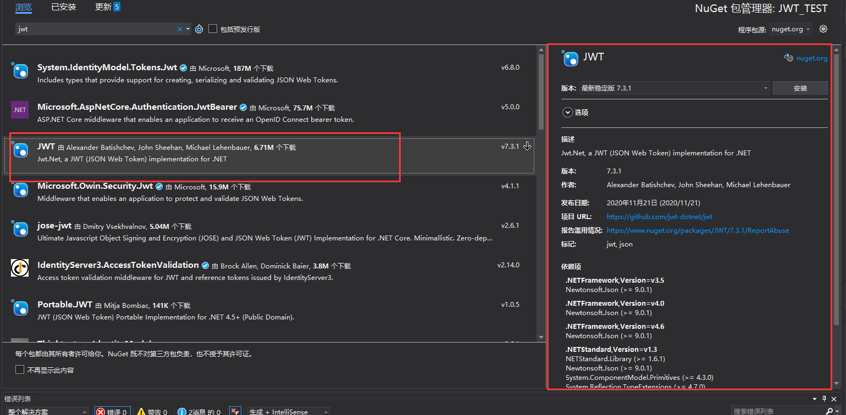Open the nuget.org link in details pane
The width and height of the screenshot is (846, 415).
tap(811, 58)
